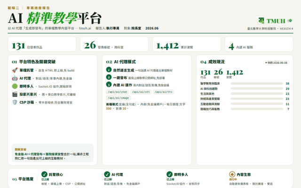Open the 4 內建 AI 服務 stat card

(259, 44)
